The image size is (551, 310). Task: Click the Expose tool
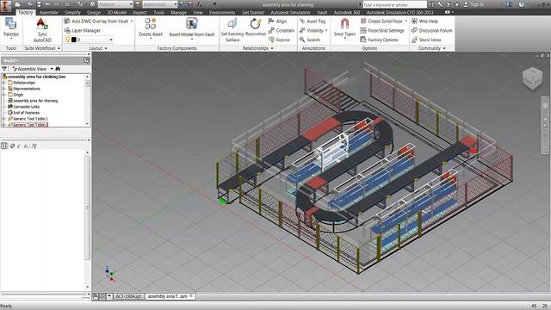279,40
